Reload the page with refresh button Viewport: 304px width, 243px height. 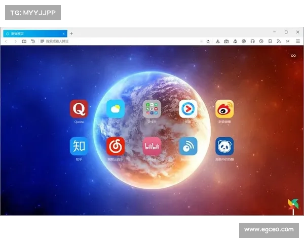click(x=208, y=41)
